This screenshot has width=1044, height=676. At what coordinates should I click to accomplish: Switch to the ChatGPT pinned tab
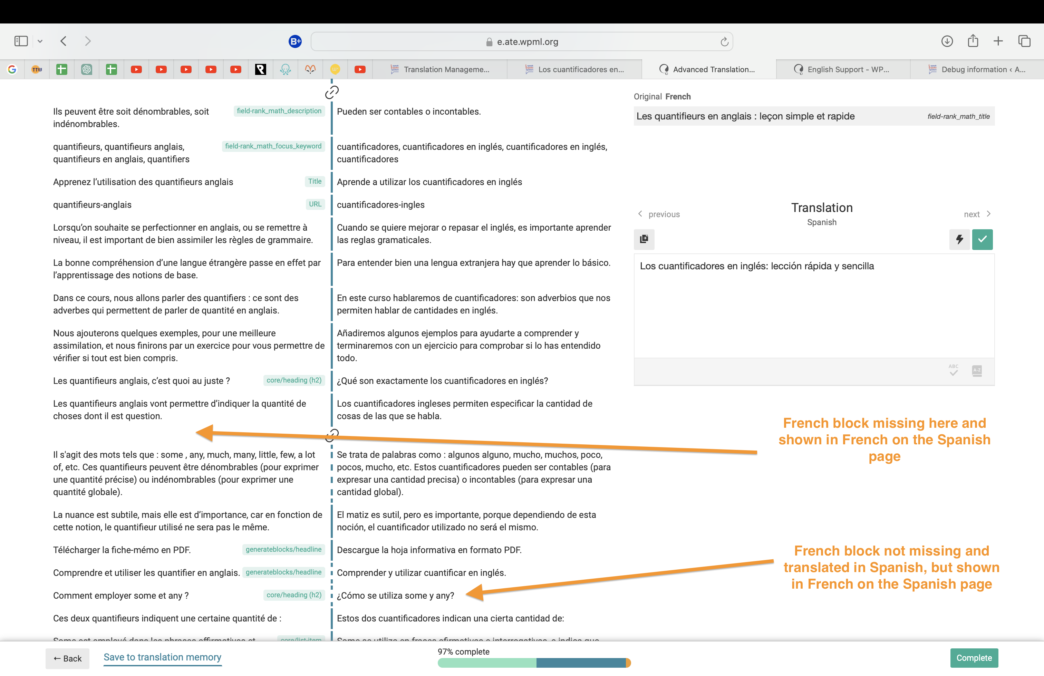pyautogui.click(x=87, y=69)
